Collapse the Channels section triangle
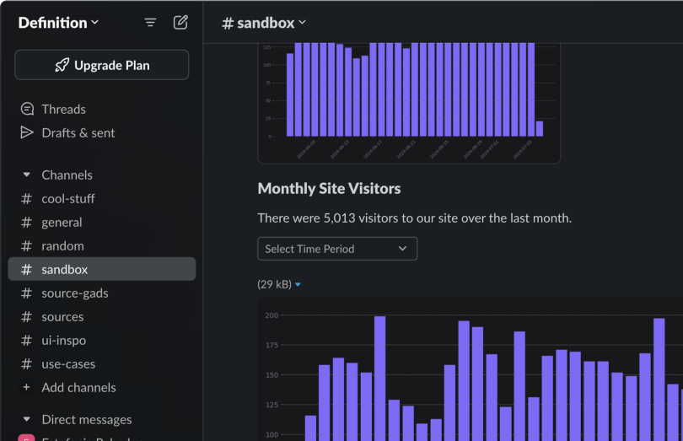The image size is (683, 441). click(27, 175)
